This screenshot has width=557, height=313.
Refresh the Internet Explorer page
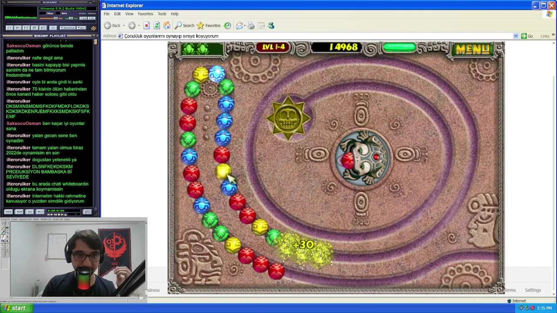pyautogui.click(x=157, y=26)
